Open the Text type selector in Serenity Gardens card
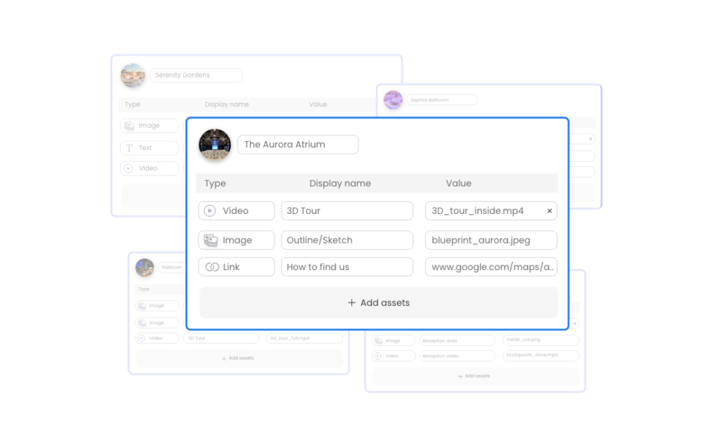The image size is (703, 447). [149, 148]
